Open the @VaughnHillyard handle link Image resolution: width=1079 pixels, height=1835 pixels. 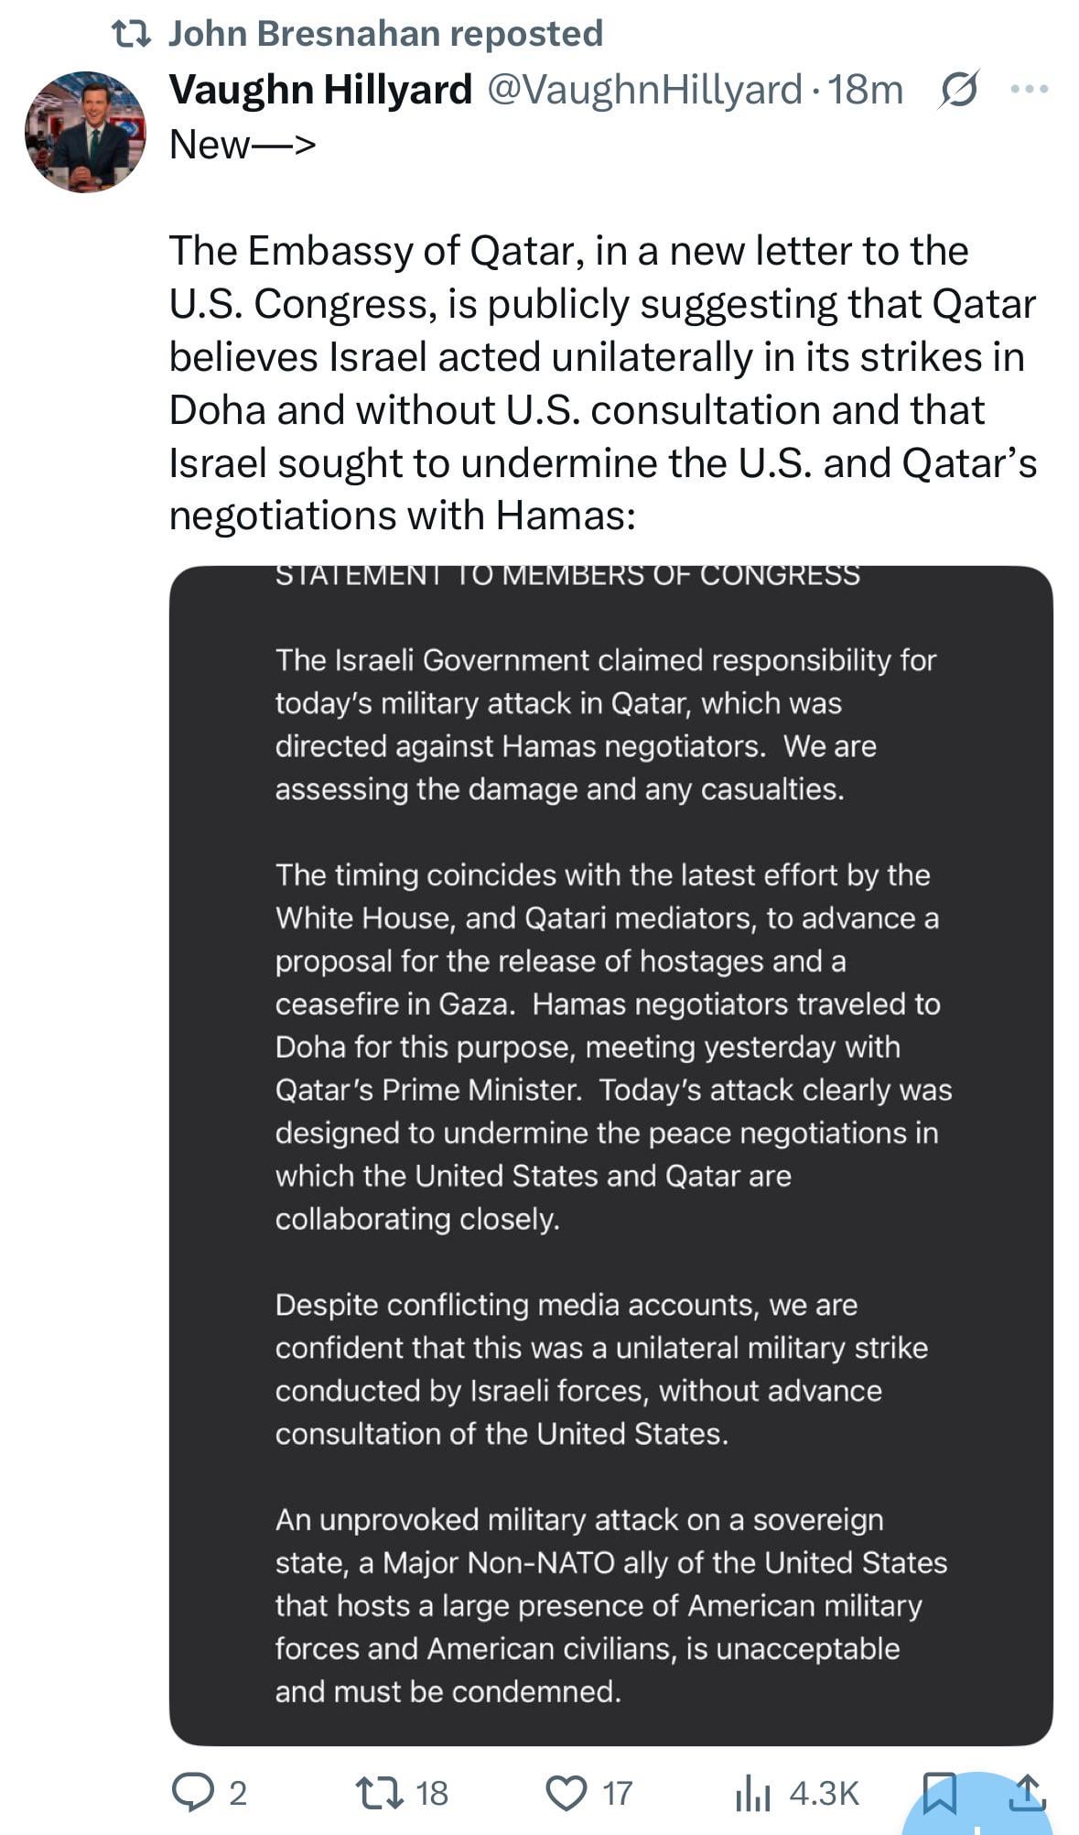pyautogui.click(x=643, y=90)
